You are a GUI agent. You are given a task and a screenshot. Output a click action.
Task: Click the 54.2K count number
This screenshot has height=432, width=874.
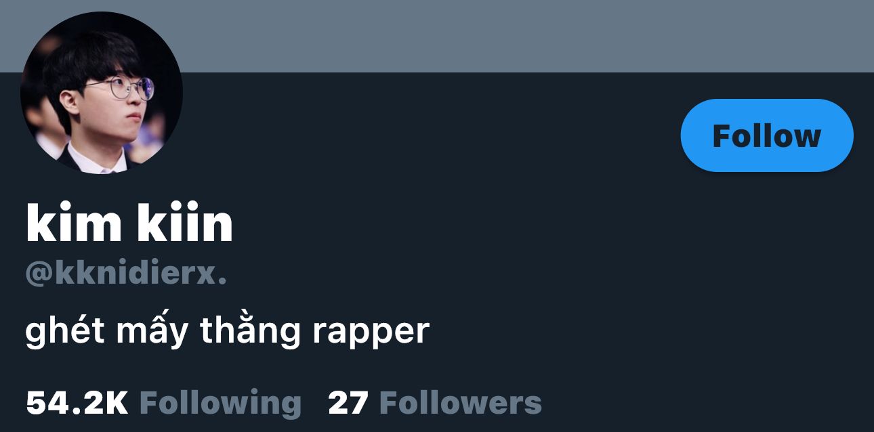pos(77,403)
